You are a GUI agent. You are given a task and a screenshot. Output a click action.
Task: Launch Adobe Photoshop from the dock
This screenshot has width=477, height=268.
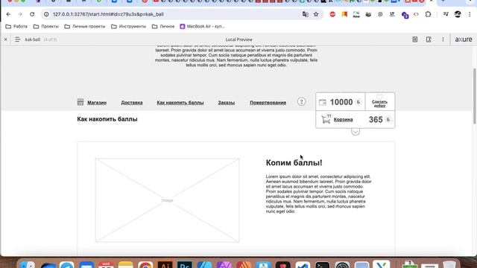coord(185,265)
